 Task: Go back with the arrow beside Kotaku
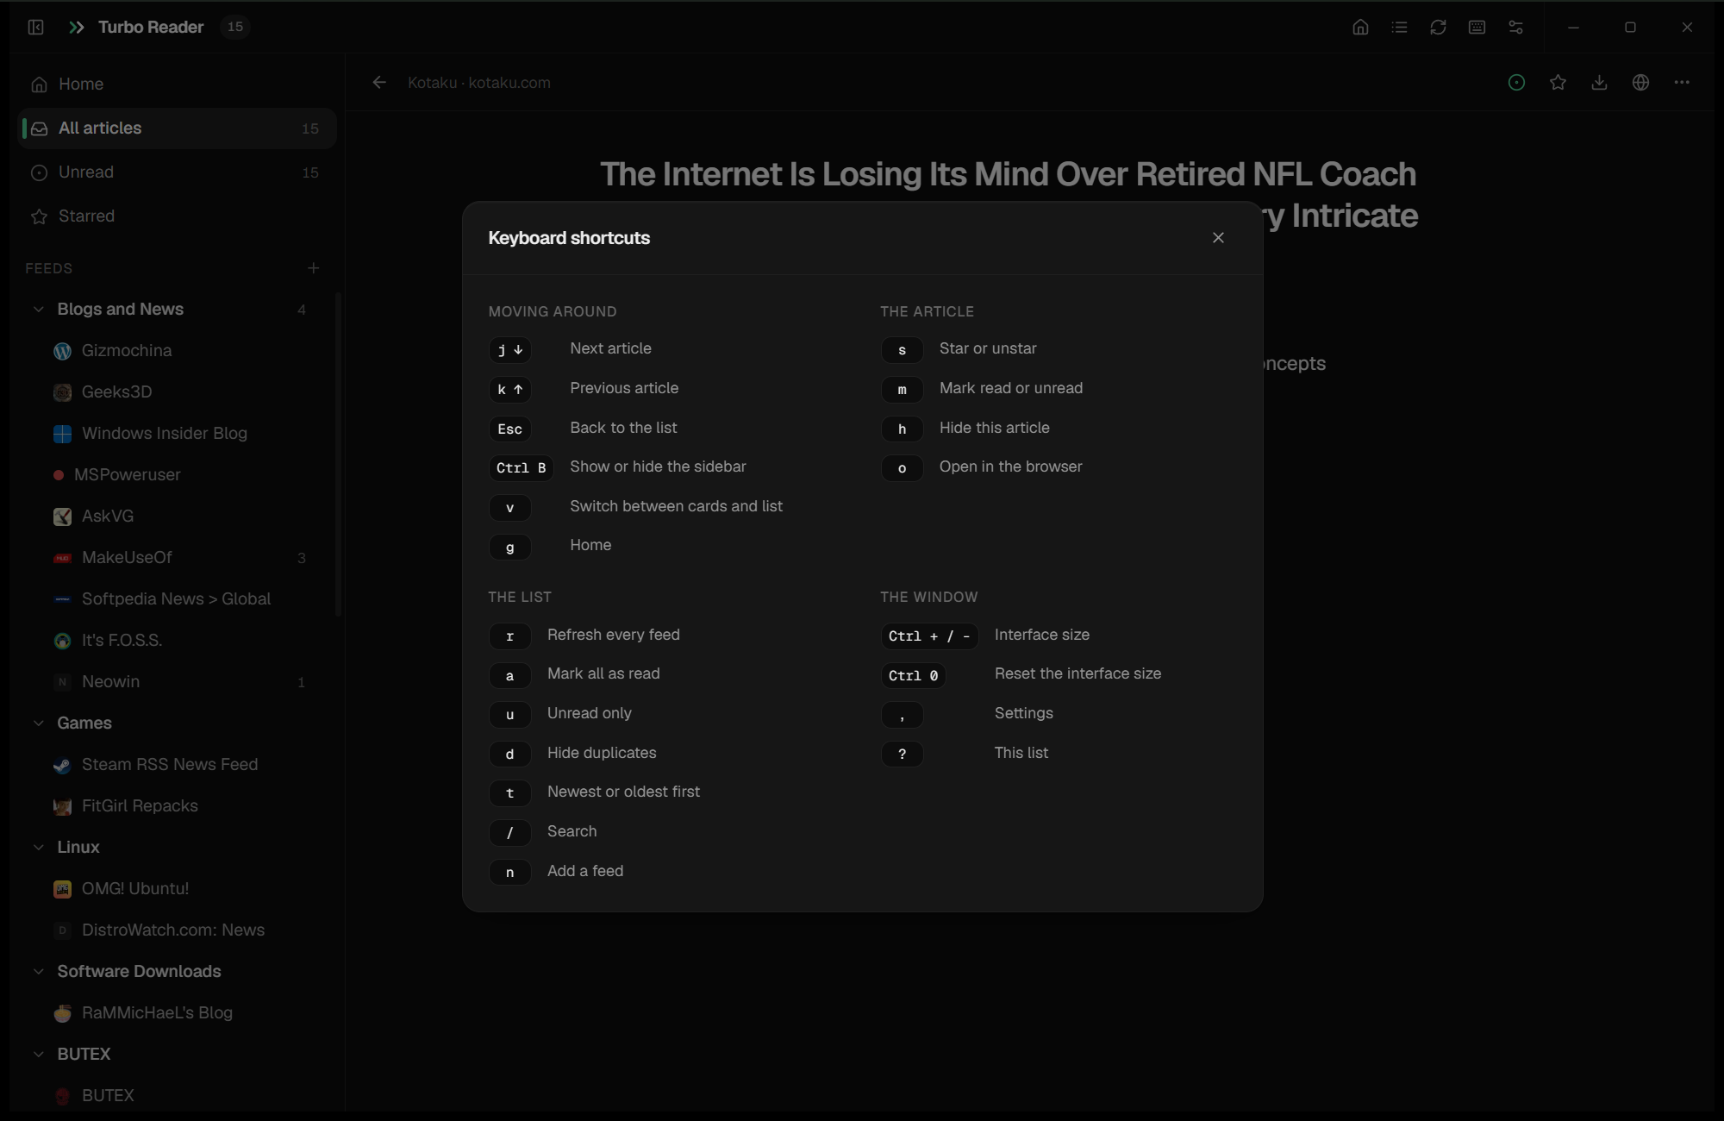[x=379, y=83]
